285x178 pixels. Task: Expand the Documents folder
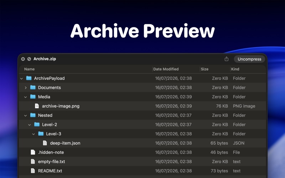tap(26, 88)
